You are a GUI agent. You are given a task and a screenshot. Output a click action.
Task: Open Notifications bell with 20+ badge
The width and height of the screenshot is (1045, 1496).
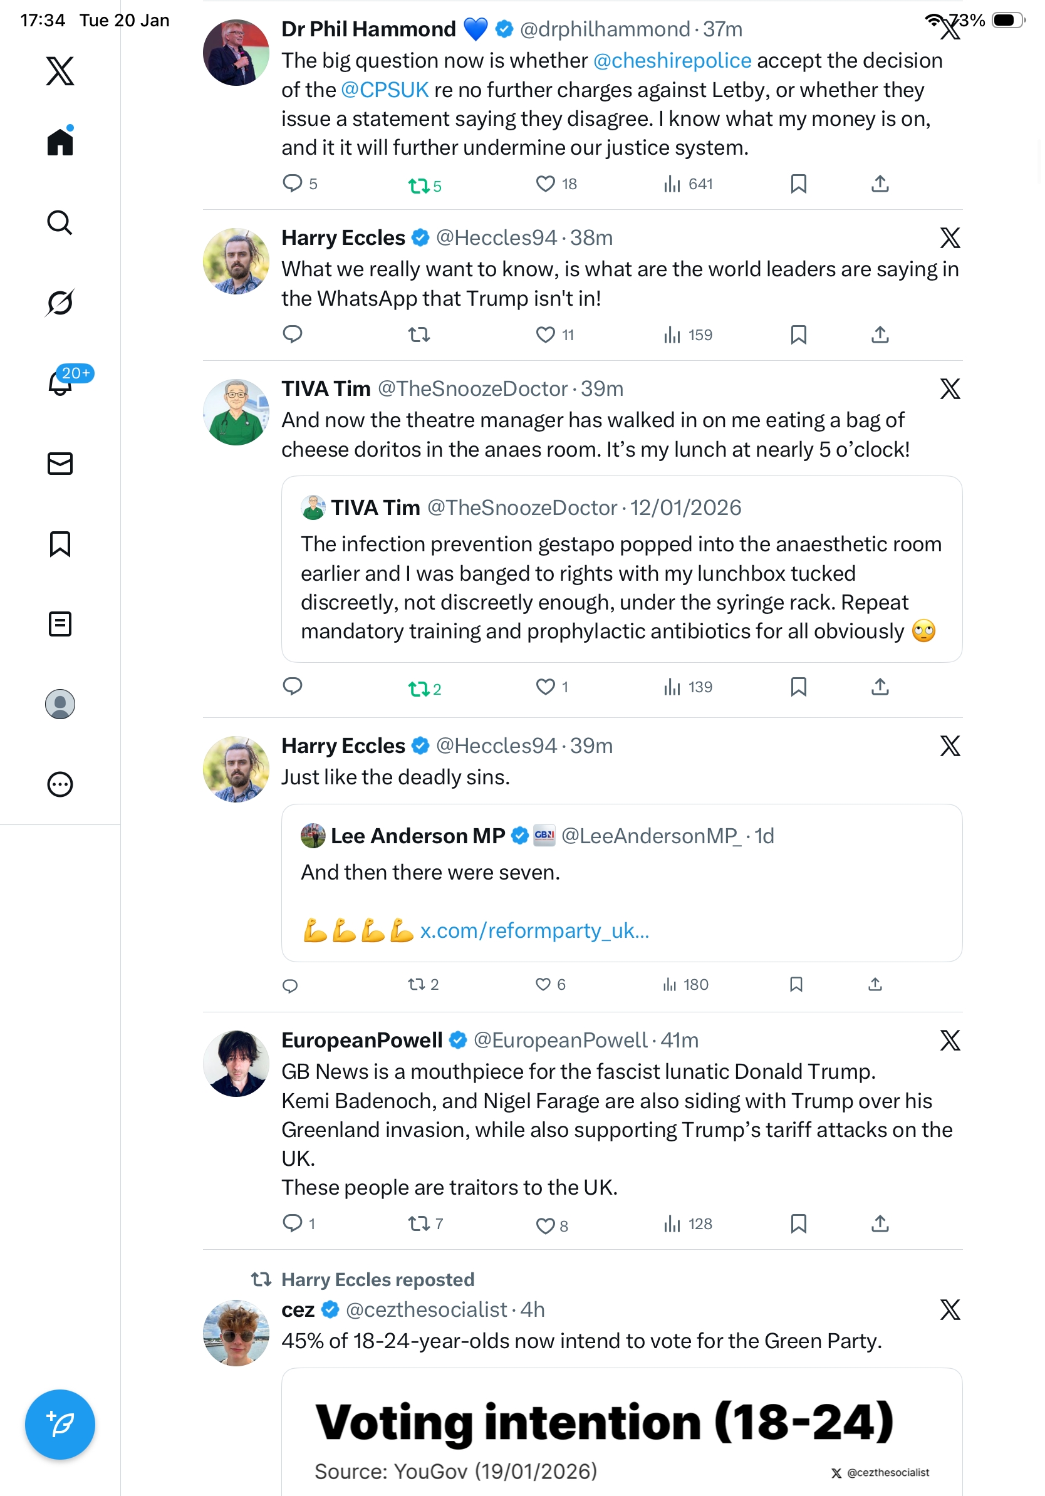pos(60,383)
